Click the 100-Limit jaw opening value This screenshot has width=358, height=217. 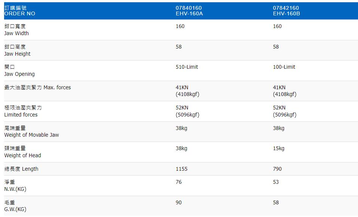(284, 67)
